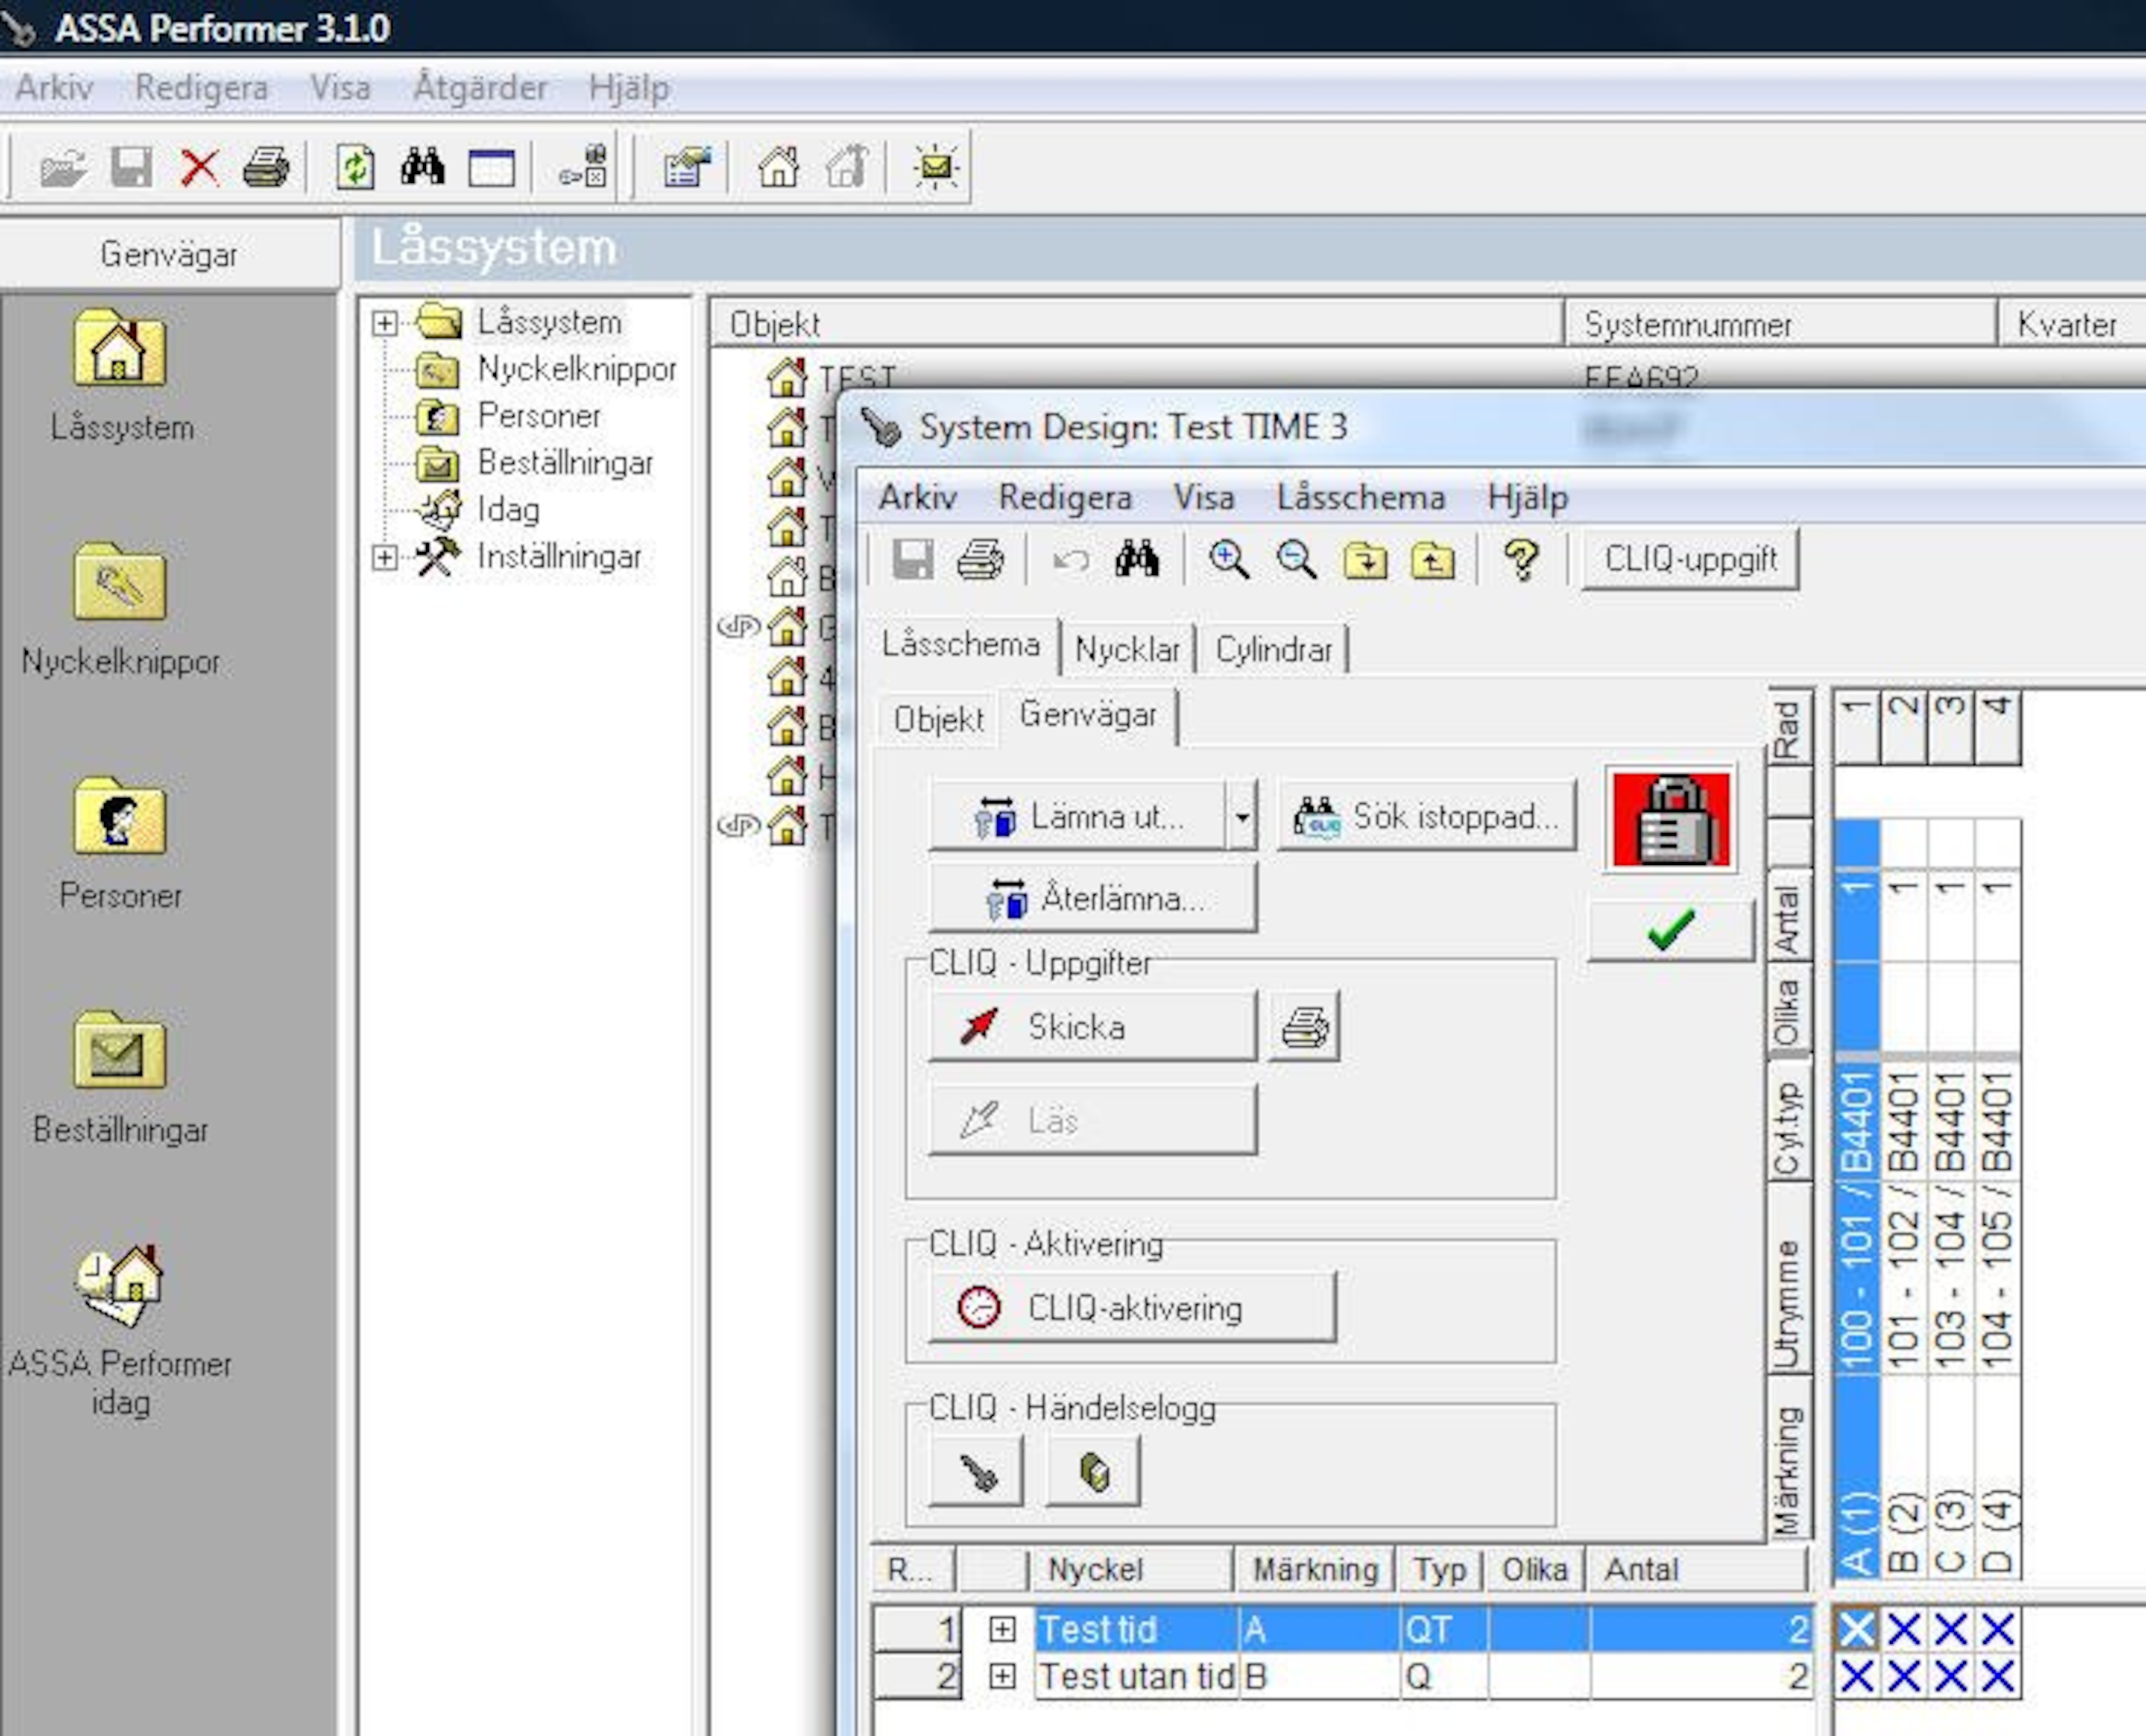Click the key icon under CLIQ - Händelselogg
The height and width of the screenshot is (1736, 2146).
(977, 1471)
